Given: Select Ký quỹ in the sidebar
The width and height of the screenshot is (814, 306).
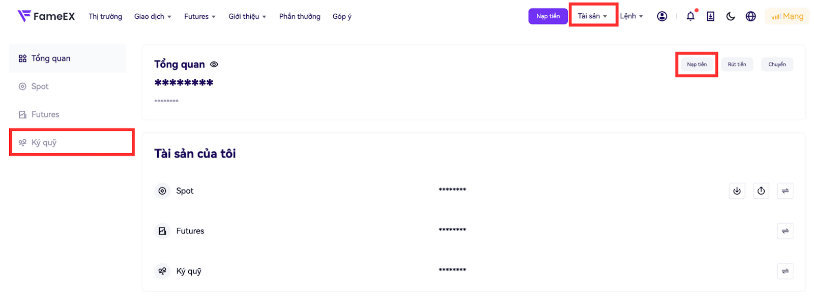Looking at the screenshot, I should pos(44,143).
